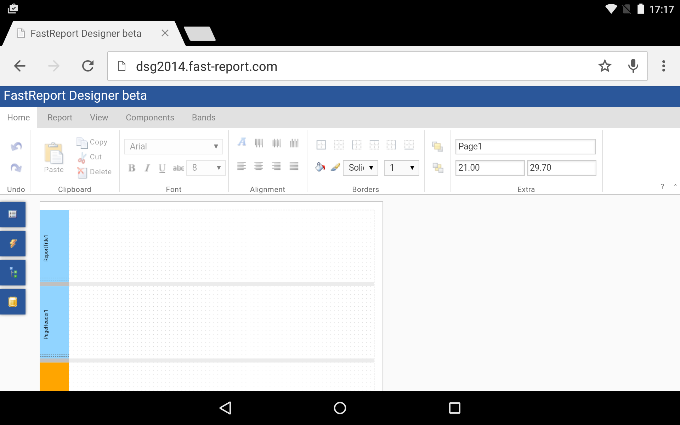
Task: Bookmark page with star icon
Action: click(x=605, y=66)
